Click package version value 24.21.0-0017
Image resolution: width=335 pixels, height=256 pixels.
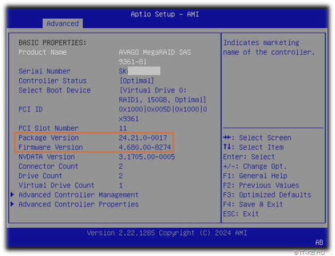tap(143, 138)
